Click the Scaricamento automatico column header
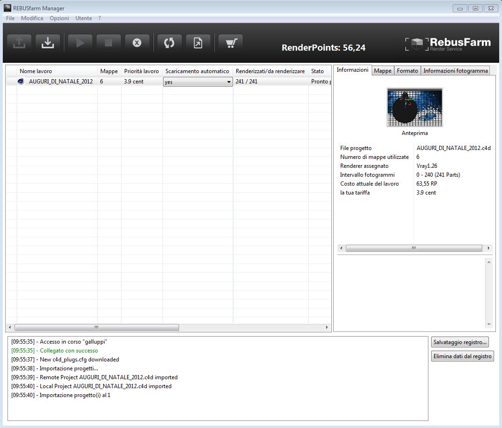Image resolution: width=502 pixels, height=428 pixels. (197, 71)
